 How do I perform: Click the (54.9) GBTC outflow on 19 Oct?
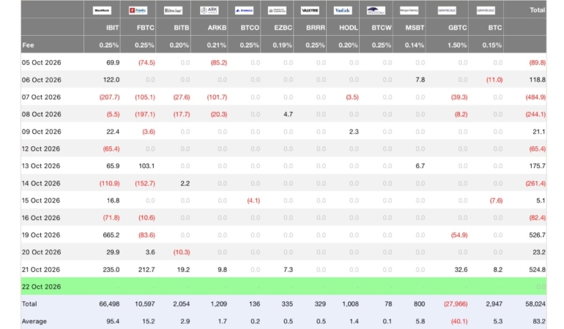[459, 235]
